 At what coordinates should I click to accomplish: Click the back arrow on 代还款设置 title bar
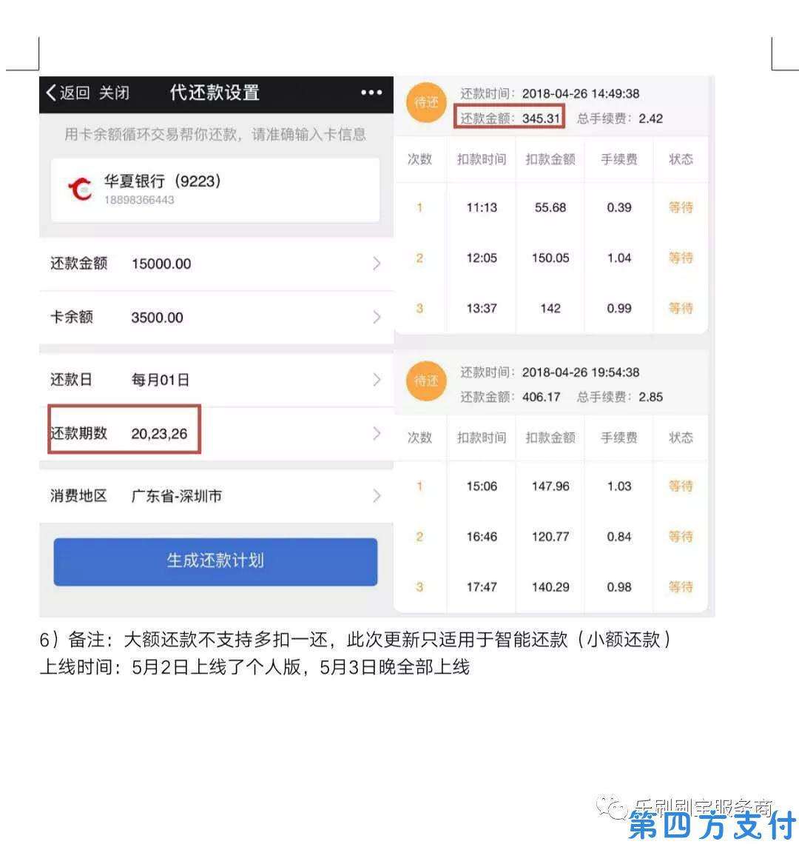[50, 93]
